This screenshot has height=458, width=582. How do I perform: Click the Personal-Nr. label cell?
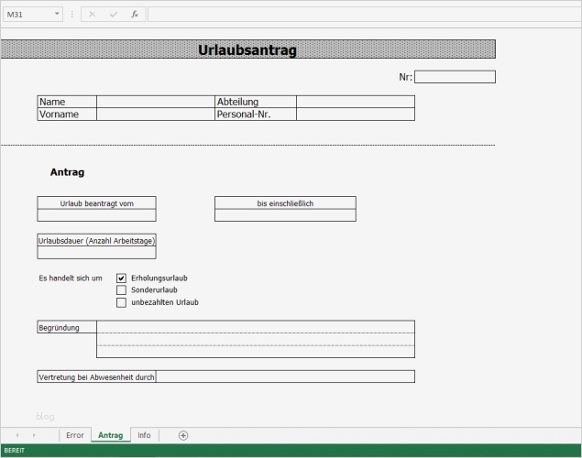256,114
